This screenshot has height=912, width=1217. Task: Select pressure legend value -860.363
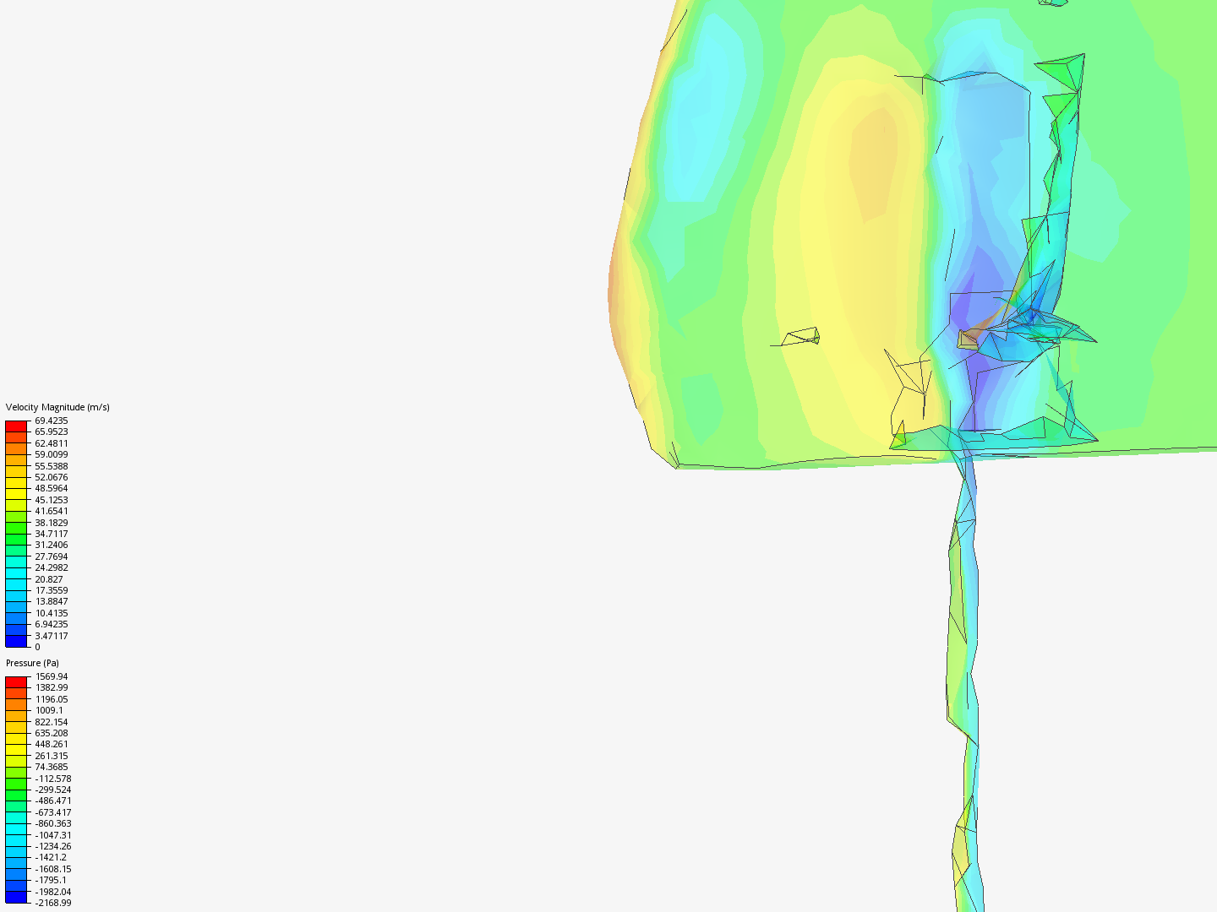point(53,823)
